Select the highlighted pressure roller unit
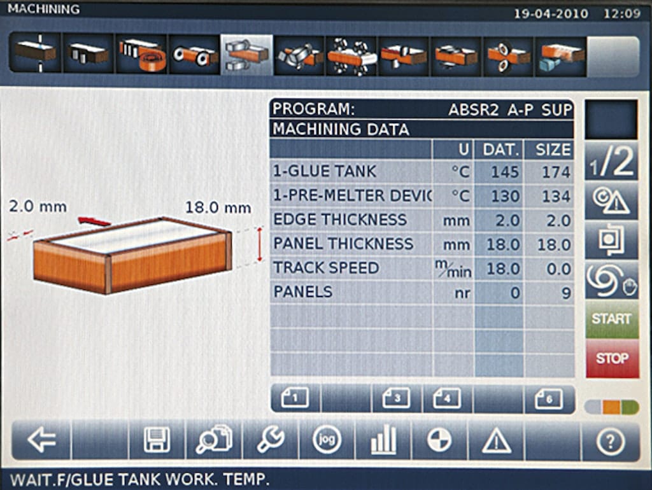This screenshot has height=490, width=652. coord(247,55)
